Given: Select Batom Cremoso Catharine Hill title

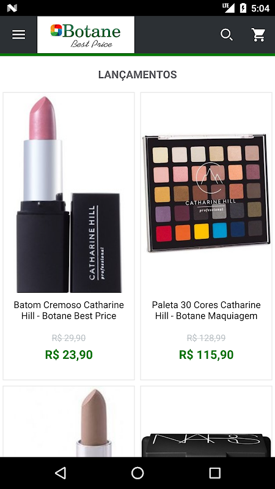Looking at the screenshot, I should 68,311.
